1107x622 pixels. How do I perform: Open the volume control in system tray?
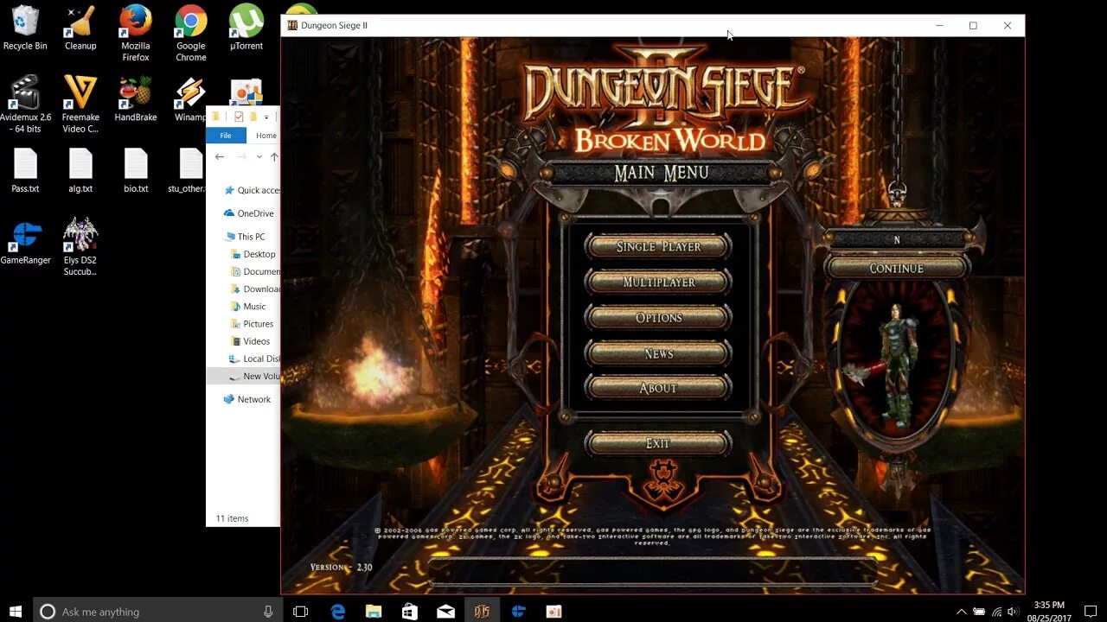pos(1013,612)
